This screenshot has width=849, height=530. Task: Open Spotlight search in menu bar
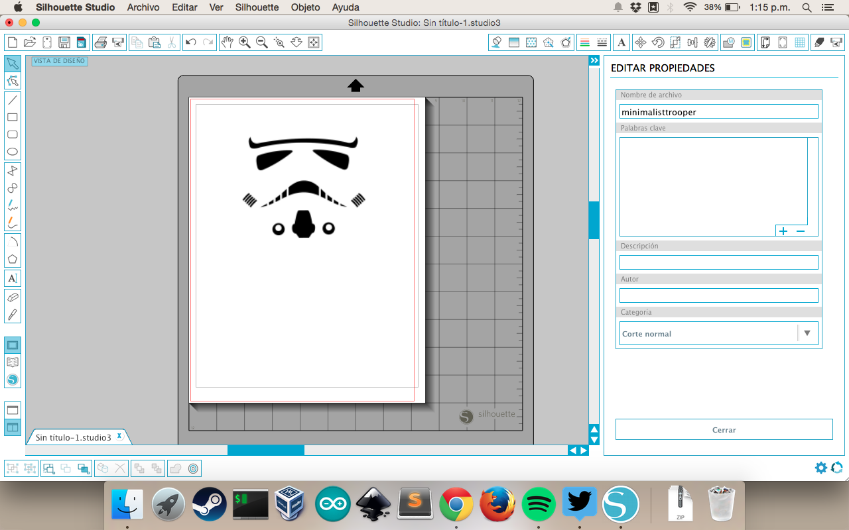pos(807,7)
